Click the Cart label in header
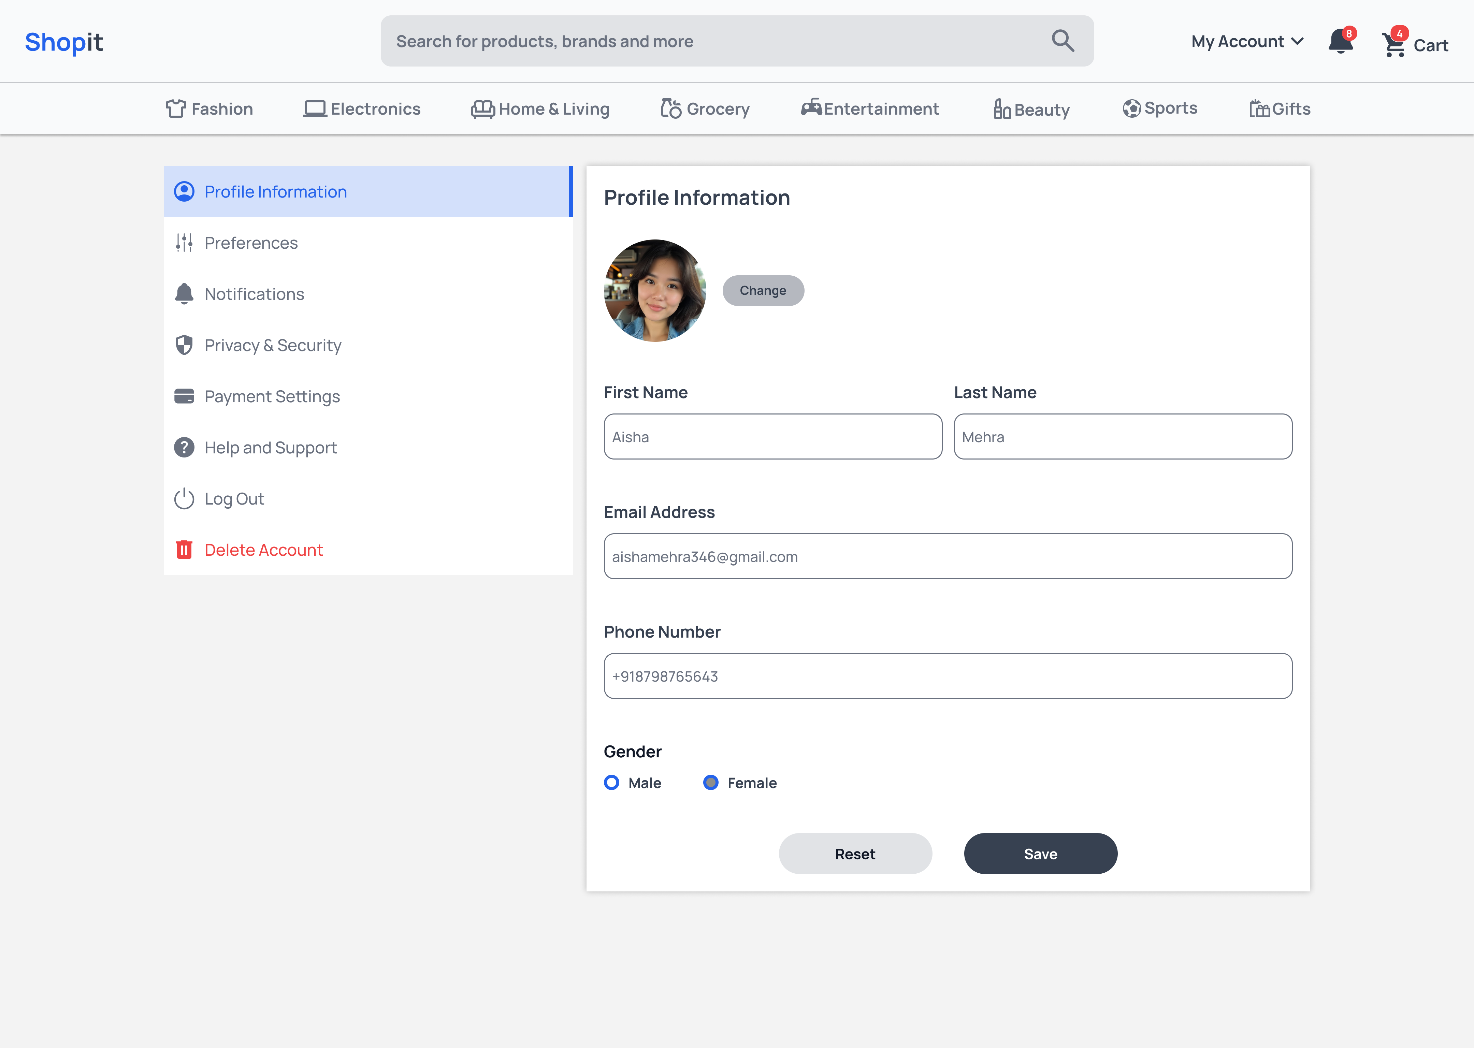The width and height of the screenshot is (1474, 1048). (x=1431, y=45)
